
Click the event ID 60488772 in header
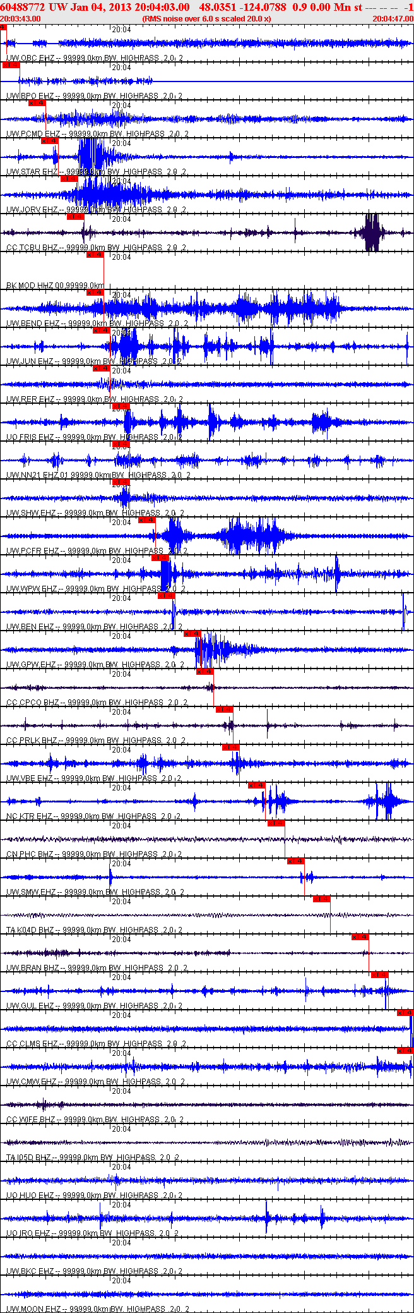(x=23, y=7)
